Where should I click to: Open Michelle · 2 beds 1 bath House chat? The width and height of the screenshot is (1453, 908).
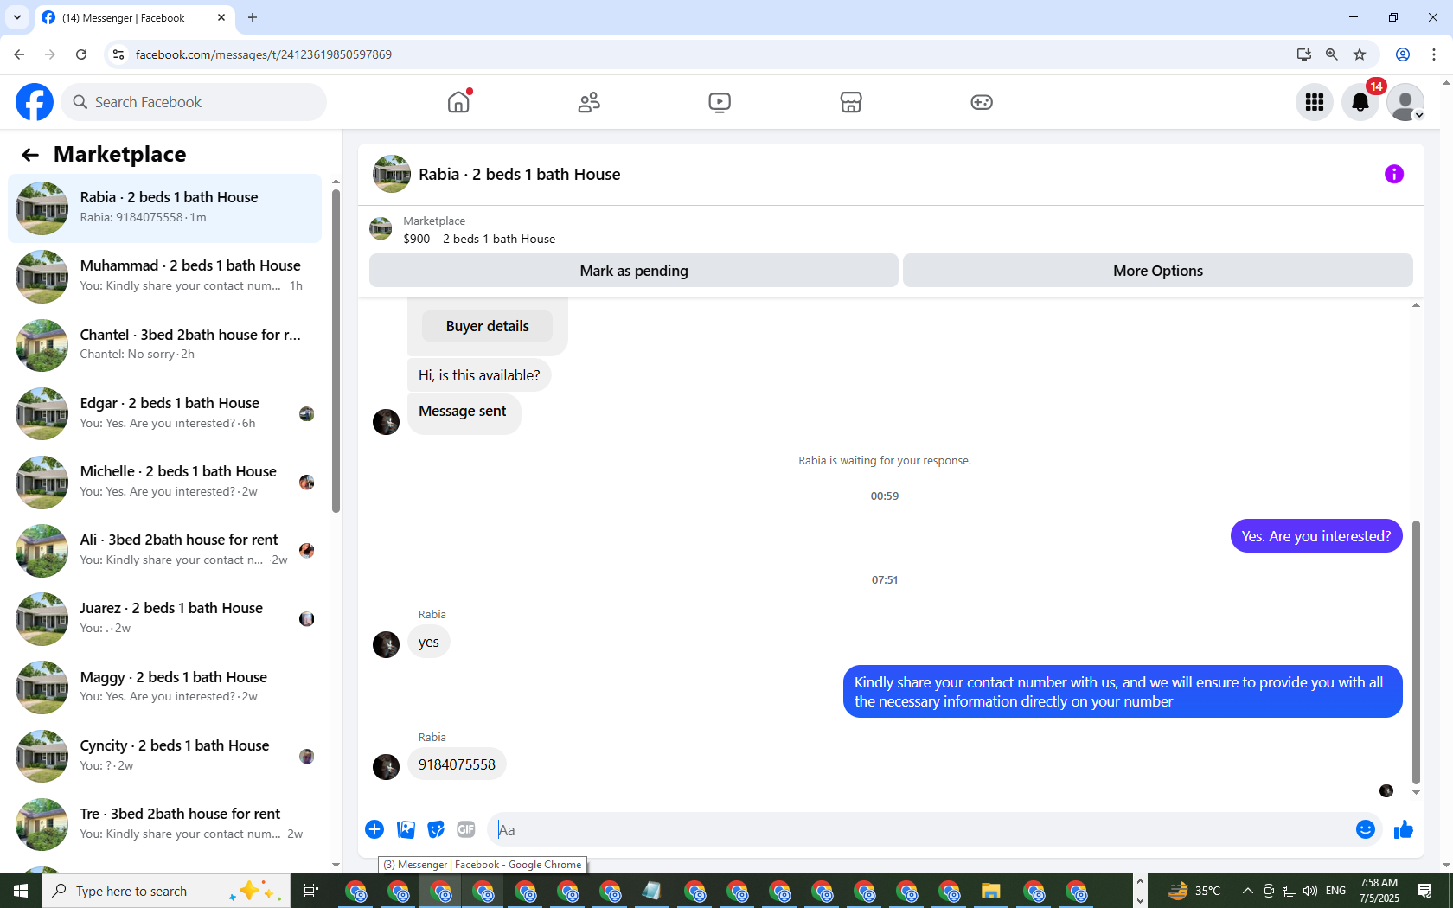click(x=165, y=482)
